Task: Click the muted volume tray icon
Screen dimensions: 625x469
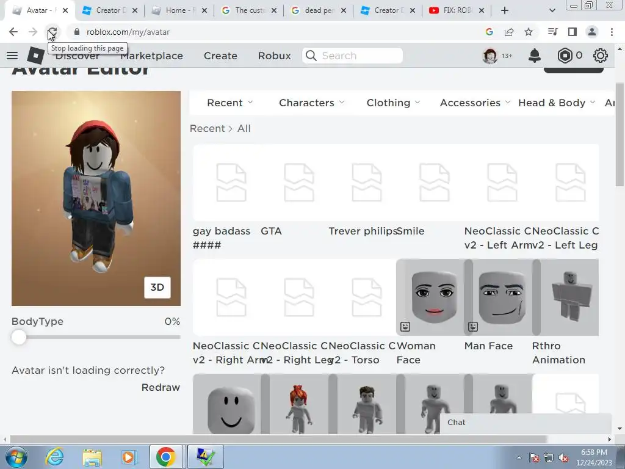Action: point(563,458)
